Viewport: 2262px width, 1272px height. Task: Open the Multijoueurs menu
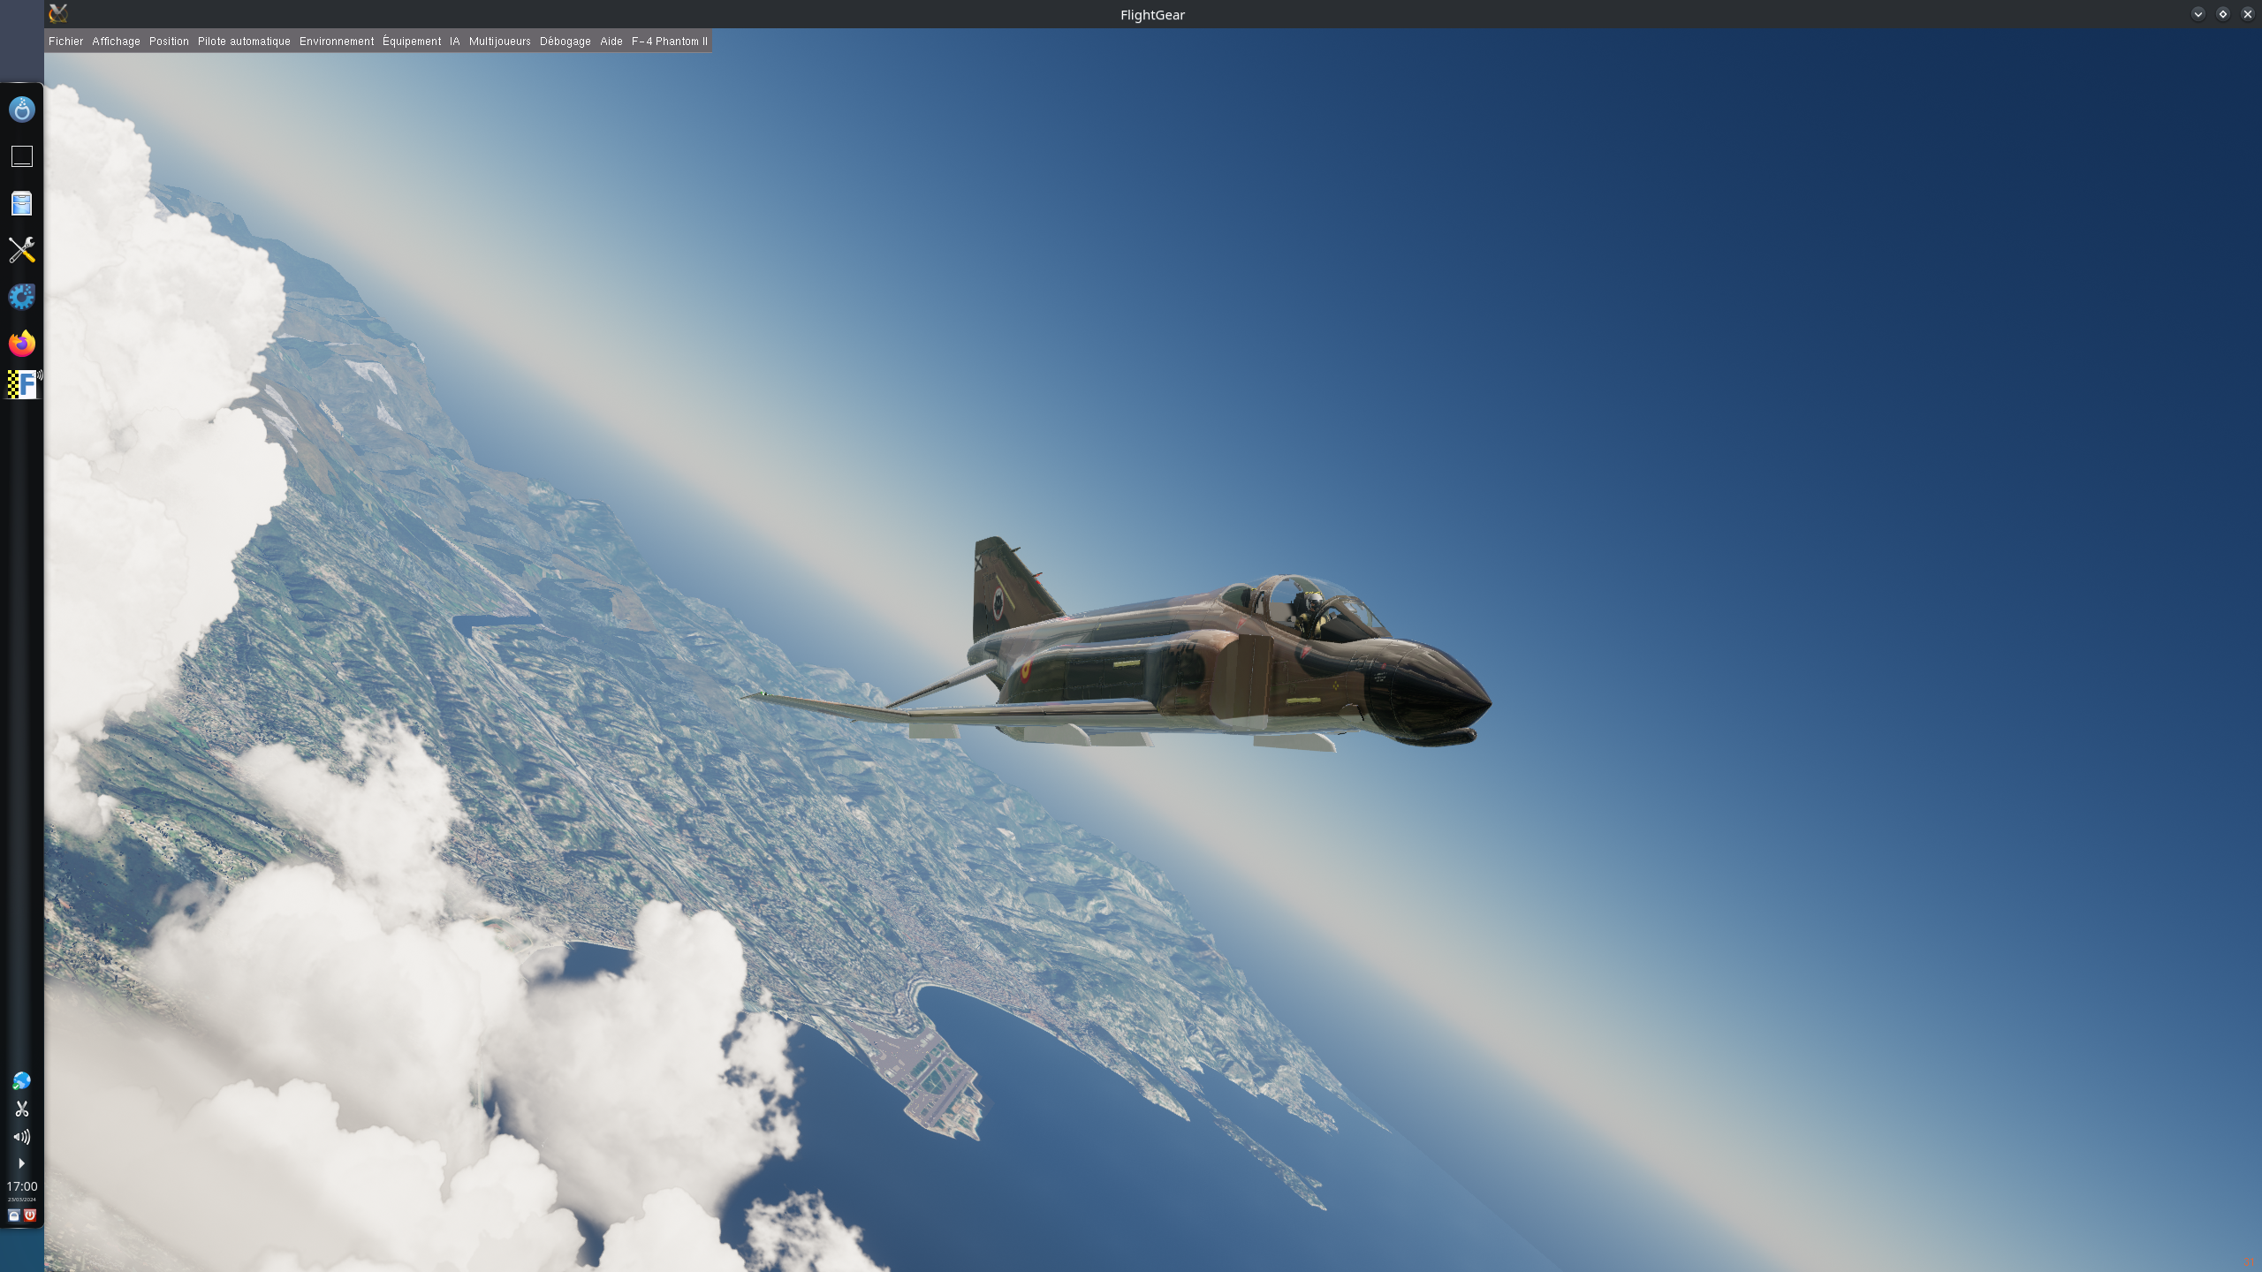coord(499,42)
